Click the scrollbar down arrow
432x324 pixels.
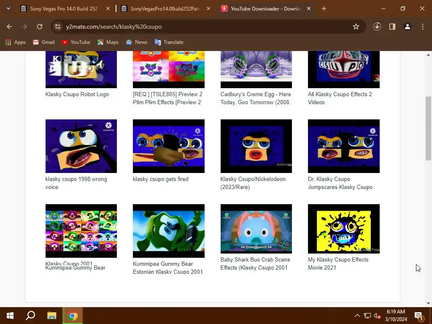pyautogui.click(x=428, y=303)
